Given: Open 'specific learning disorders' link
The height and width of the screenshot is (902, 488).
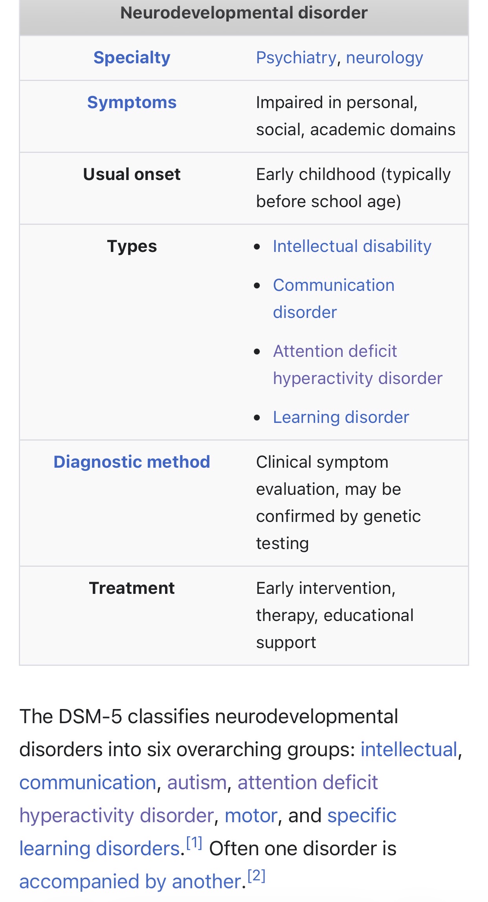Looking at the screenshot, I should [361, 816].
